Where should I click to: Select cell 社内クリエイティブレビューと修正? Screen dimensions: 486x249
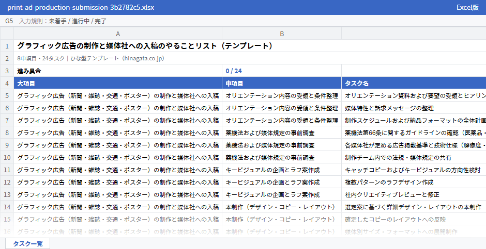[414, 194]
